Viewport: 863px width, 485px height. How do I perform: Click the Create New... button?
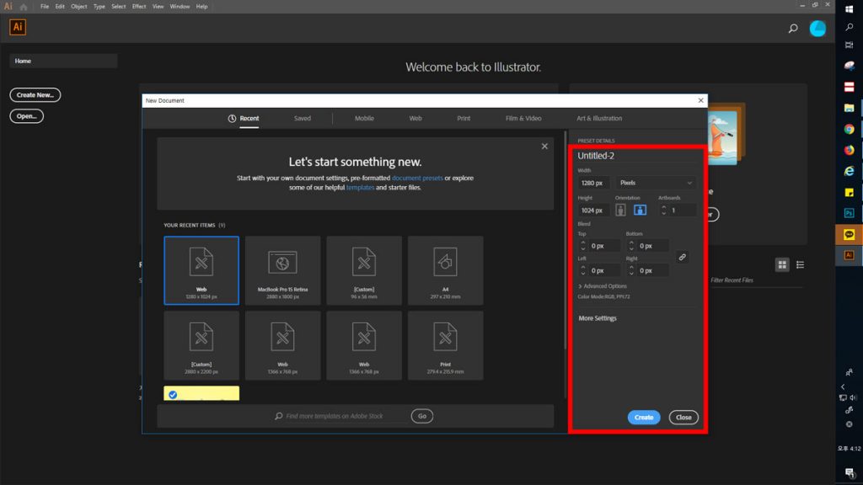point(35,95)
